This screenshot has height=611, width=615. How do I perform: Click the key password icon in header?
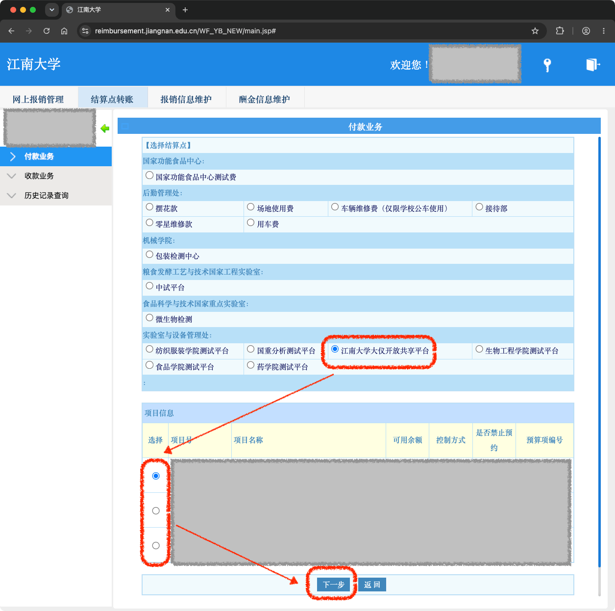pyautogui.click(x=547, y=65)
